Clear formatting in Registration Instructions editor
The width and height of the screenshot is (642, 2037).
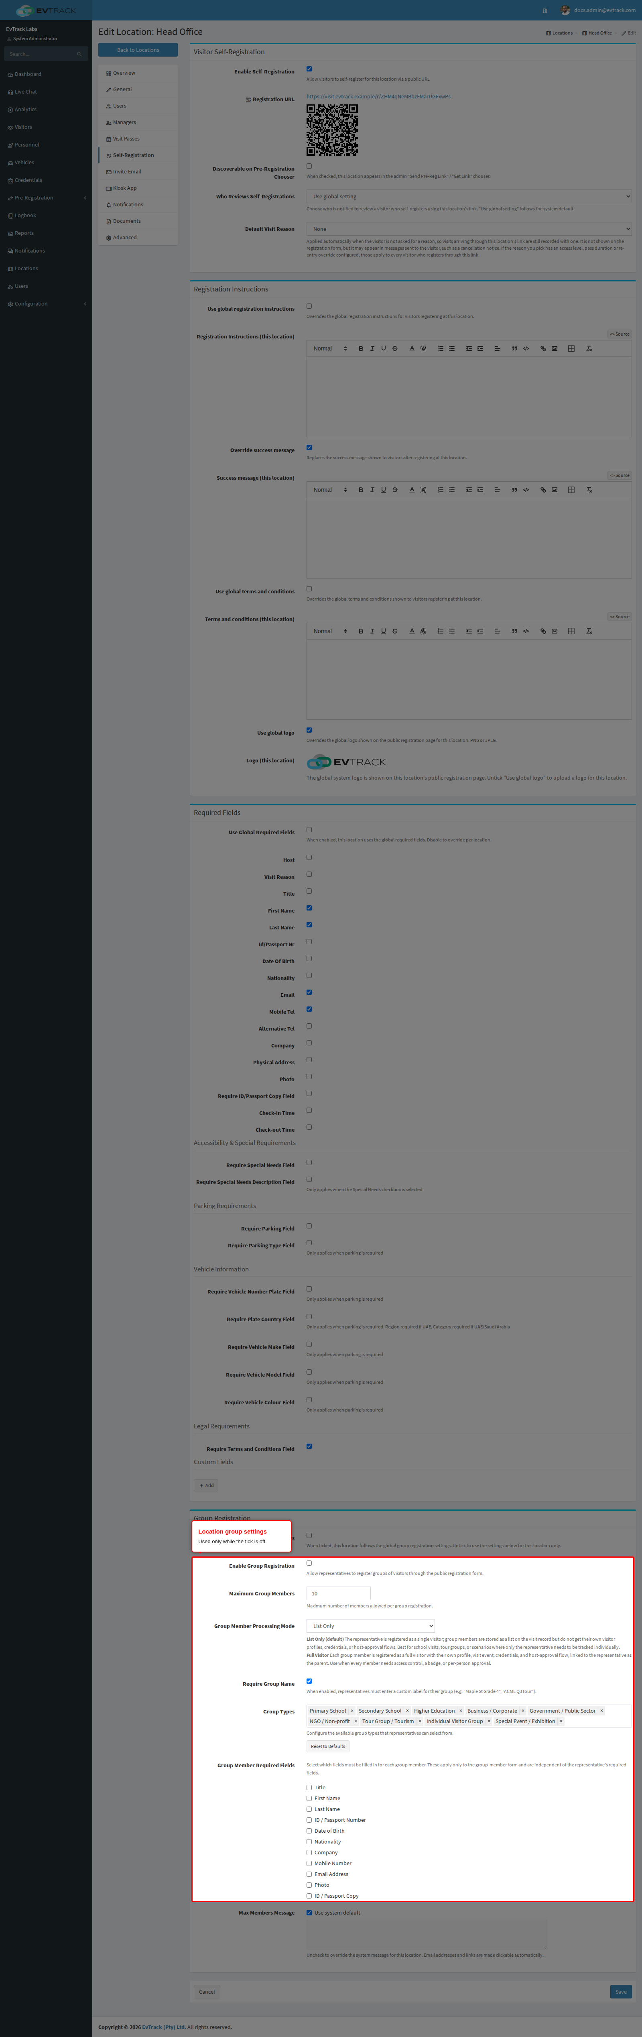tap(589, 349)
